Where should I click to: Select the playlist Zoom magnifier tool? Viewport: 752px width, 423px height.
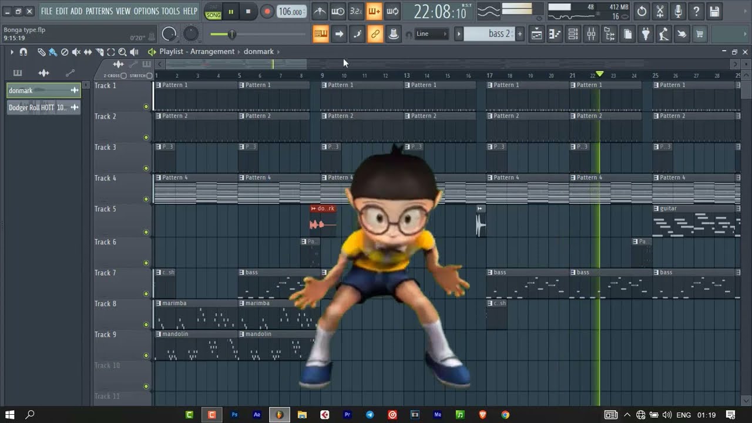point(122,52)
